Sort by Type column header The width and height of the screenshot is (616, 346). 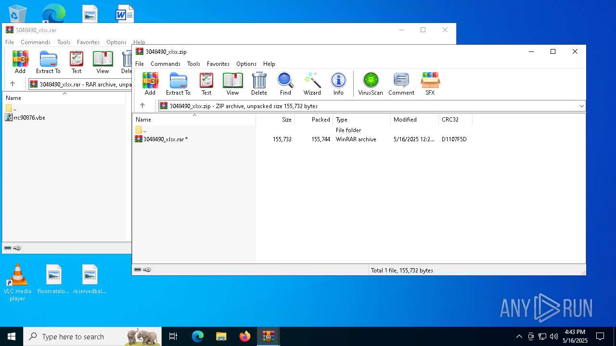[361, 120]
